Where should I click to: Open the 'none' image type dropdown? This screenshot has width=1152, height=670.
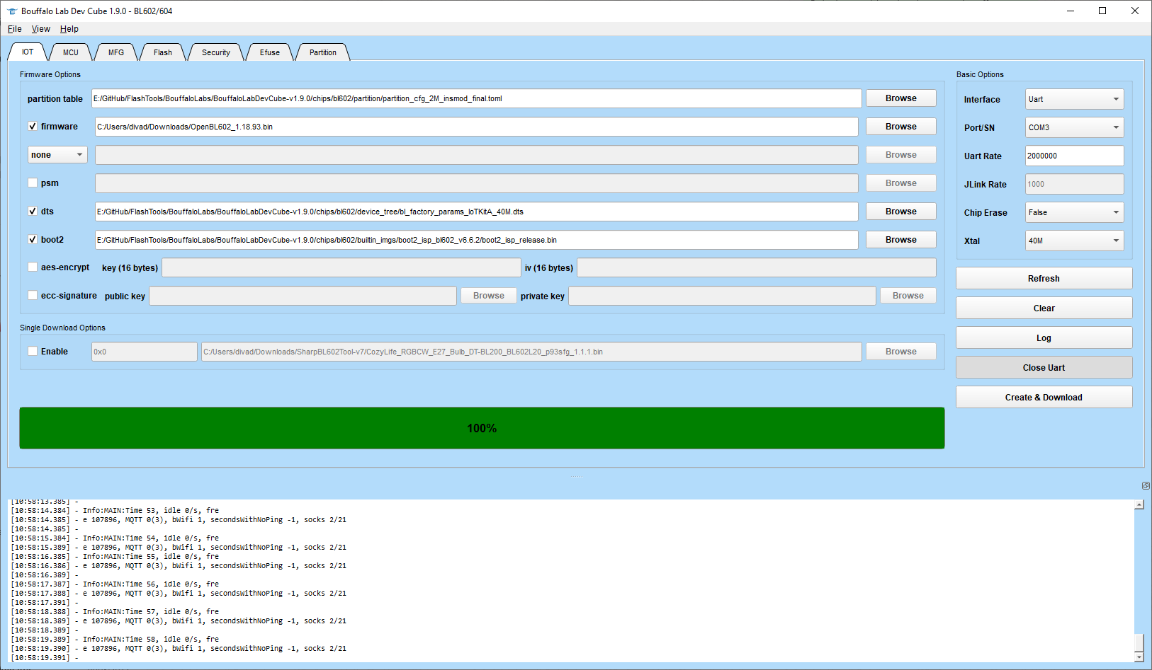pyautogui.click(x=57, y=155)
